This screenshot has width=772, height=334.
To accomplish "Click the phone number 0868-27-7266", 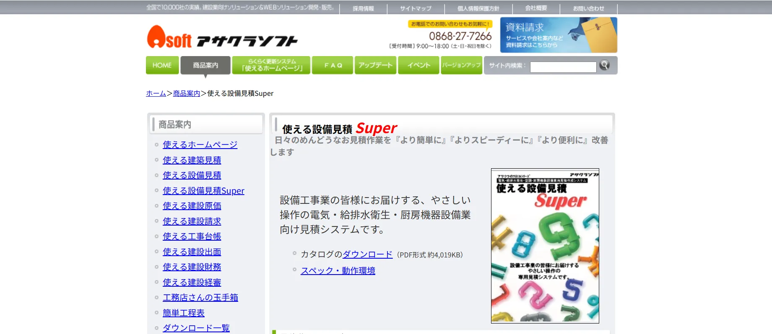I will point(460,36).
